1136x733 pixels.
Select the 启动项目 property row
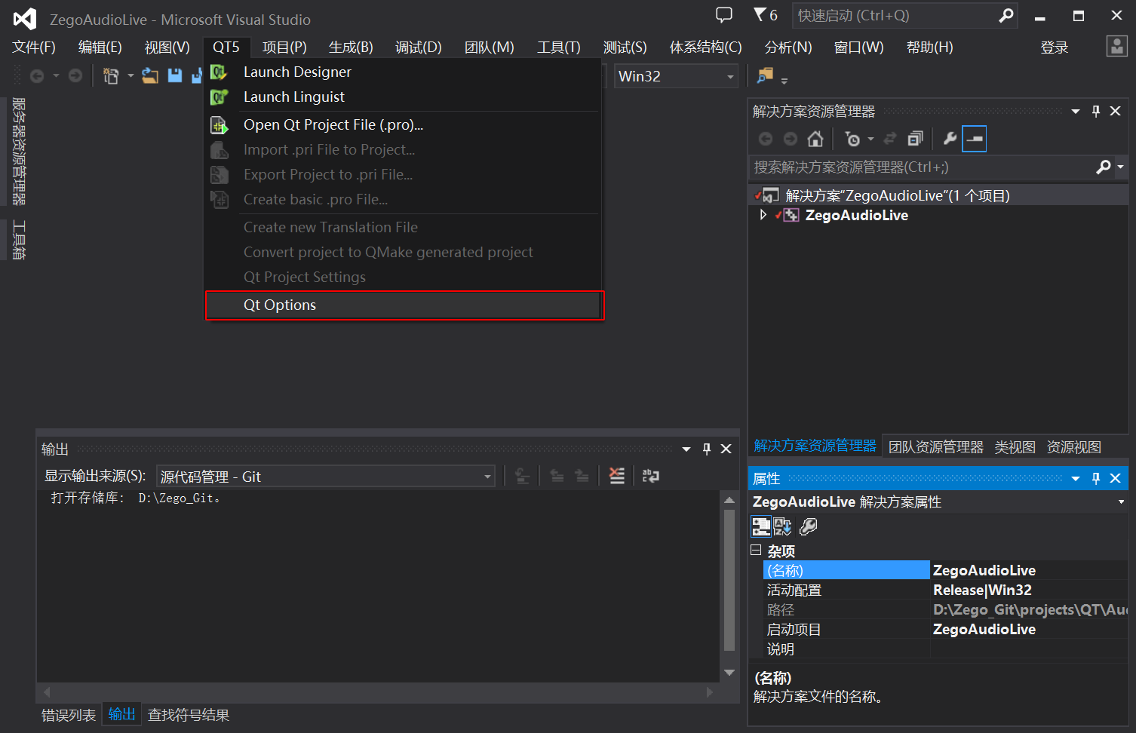(946, 629)
